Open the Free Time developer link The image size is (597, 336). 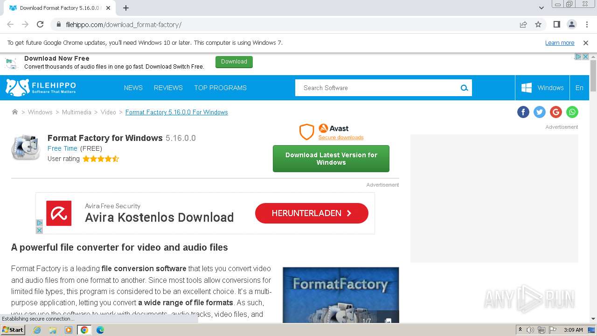(x=62, y=148)
